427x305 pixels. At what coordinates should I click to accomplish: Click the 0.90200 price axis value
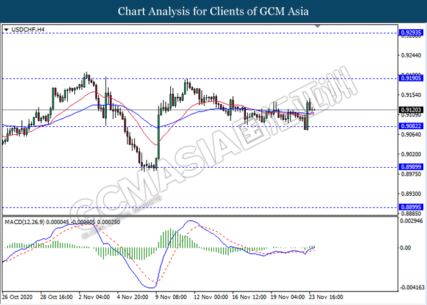(411, 154)
